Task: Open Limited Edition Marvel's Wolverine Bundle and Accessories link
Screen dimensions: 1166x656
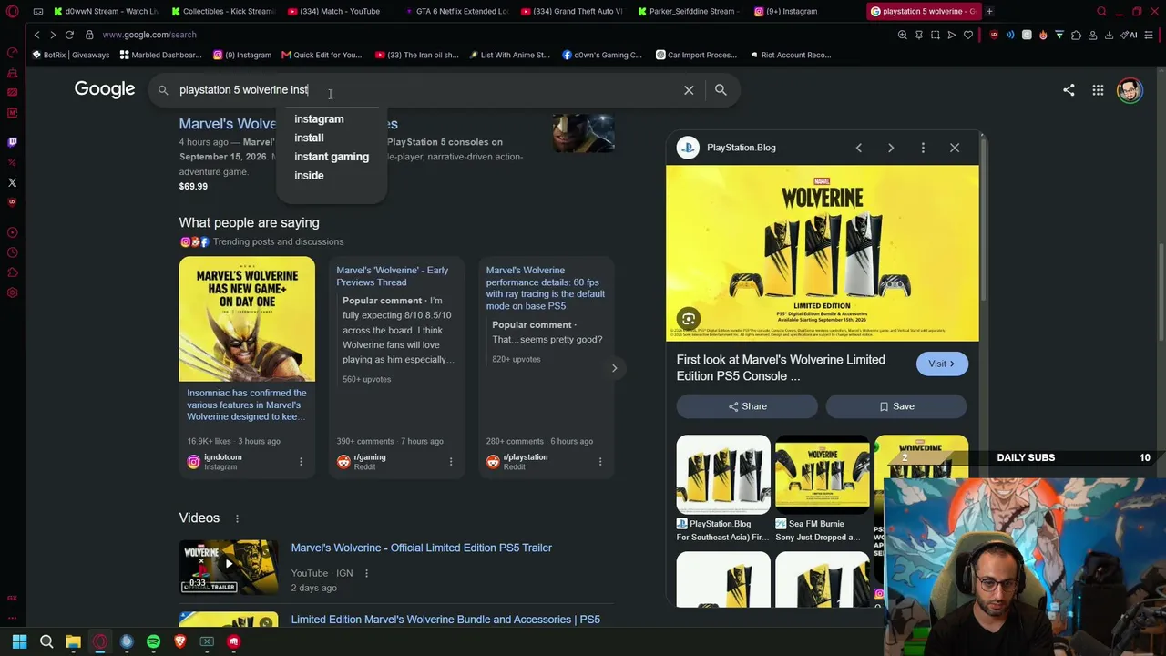Action: pyautogui.click(x=445, y=620)
